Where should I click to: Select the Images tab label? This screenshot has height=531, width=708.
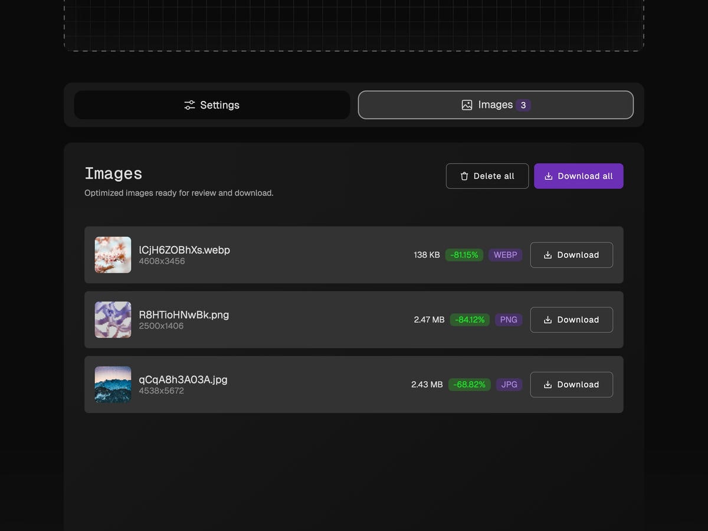495,105
